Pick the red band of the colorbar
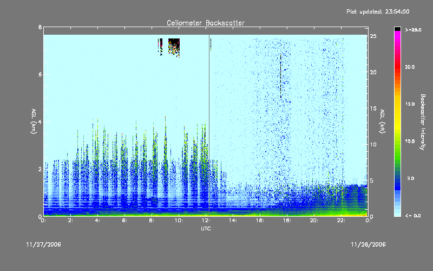The width and height of the screenshot is (433, 271). click(x=397, y=68)
